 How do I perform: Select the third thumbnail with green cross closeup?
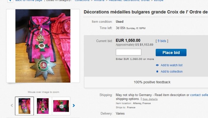[61, 106]
